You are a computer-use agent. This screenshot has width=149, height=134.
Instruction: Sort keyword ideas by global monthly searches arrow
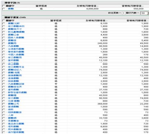coord(107,21)
